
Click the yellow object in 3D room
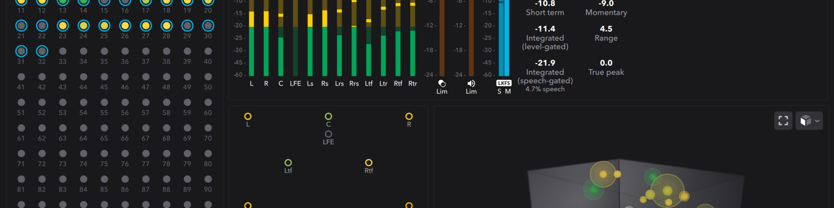pos(603,174)
